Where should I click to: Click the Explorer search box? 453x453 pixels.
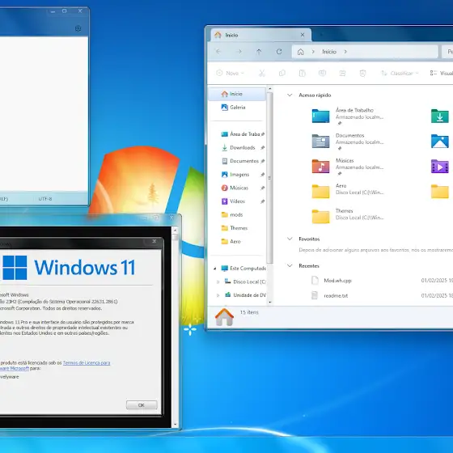447,52
